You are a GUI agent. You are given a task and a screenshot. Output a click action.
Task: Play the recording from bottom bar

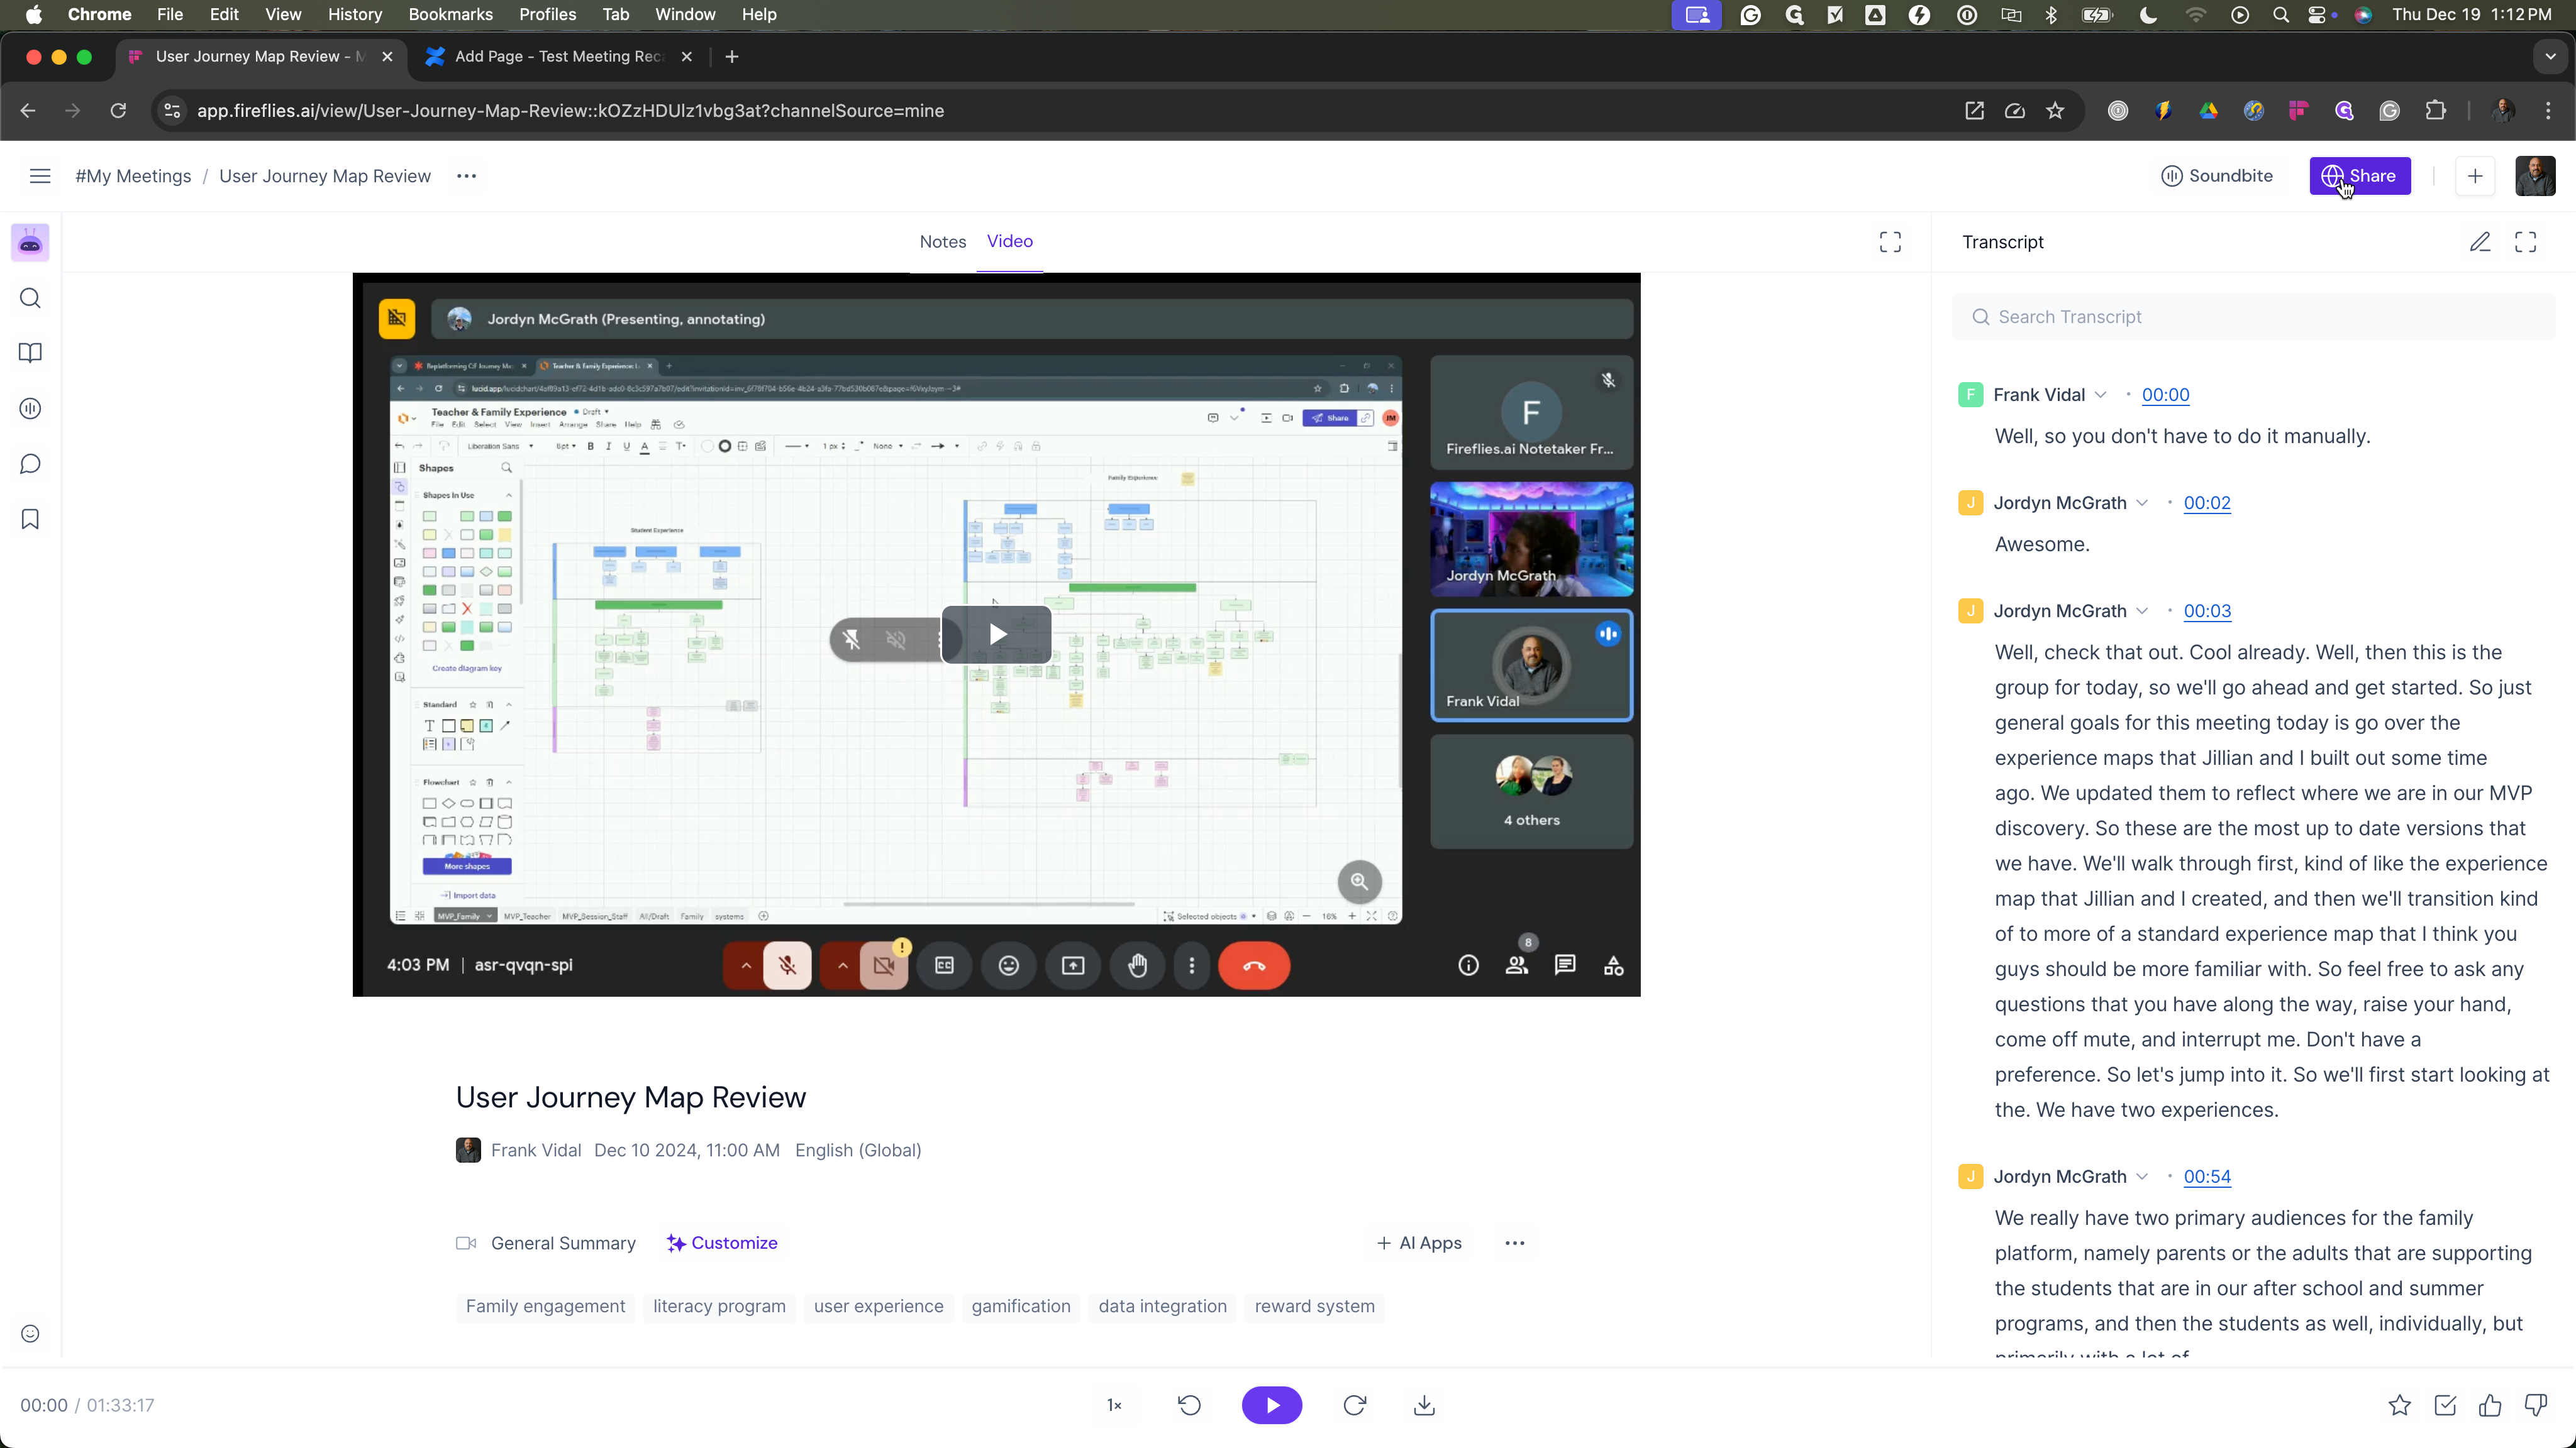click(x=1272, y=1405)
